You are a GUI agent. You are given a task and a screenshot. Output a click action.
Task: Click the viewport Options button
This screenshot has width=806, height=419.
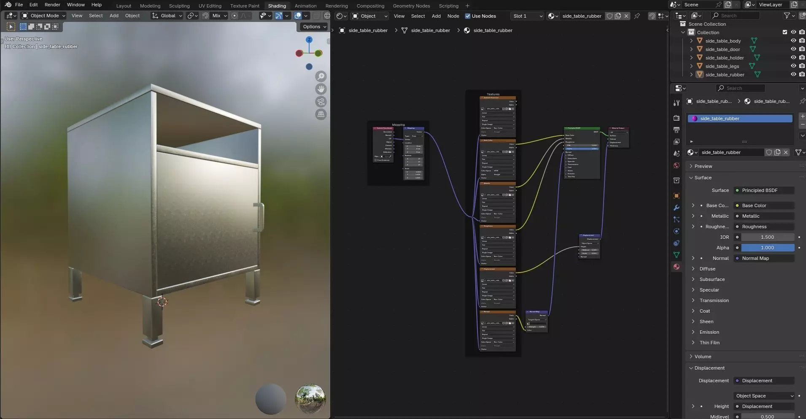click(314, 27)
